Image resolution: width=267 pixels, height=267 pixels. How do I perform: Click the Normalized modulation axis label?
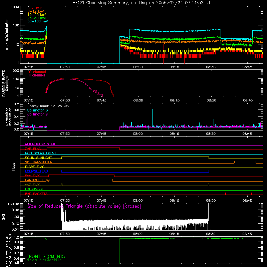point(8,116)
